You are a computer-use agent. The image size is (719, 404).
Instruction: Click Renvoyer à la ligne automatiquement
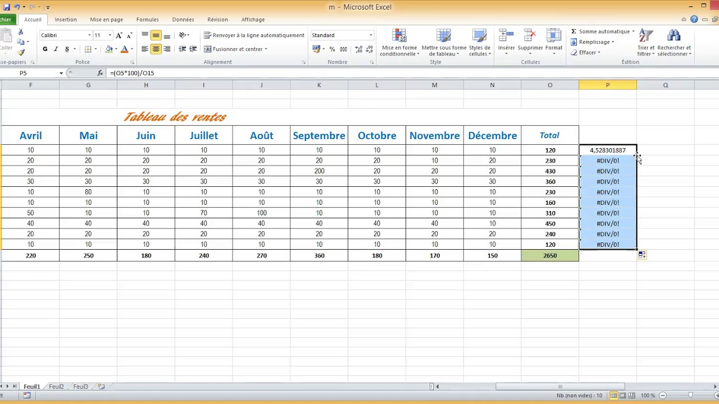tap(254, 35)
